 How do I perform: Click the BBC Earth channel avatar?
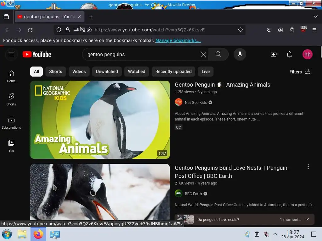(x=179, y=193)
